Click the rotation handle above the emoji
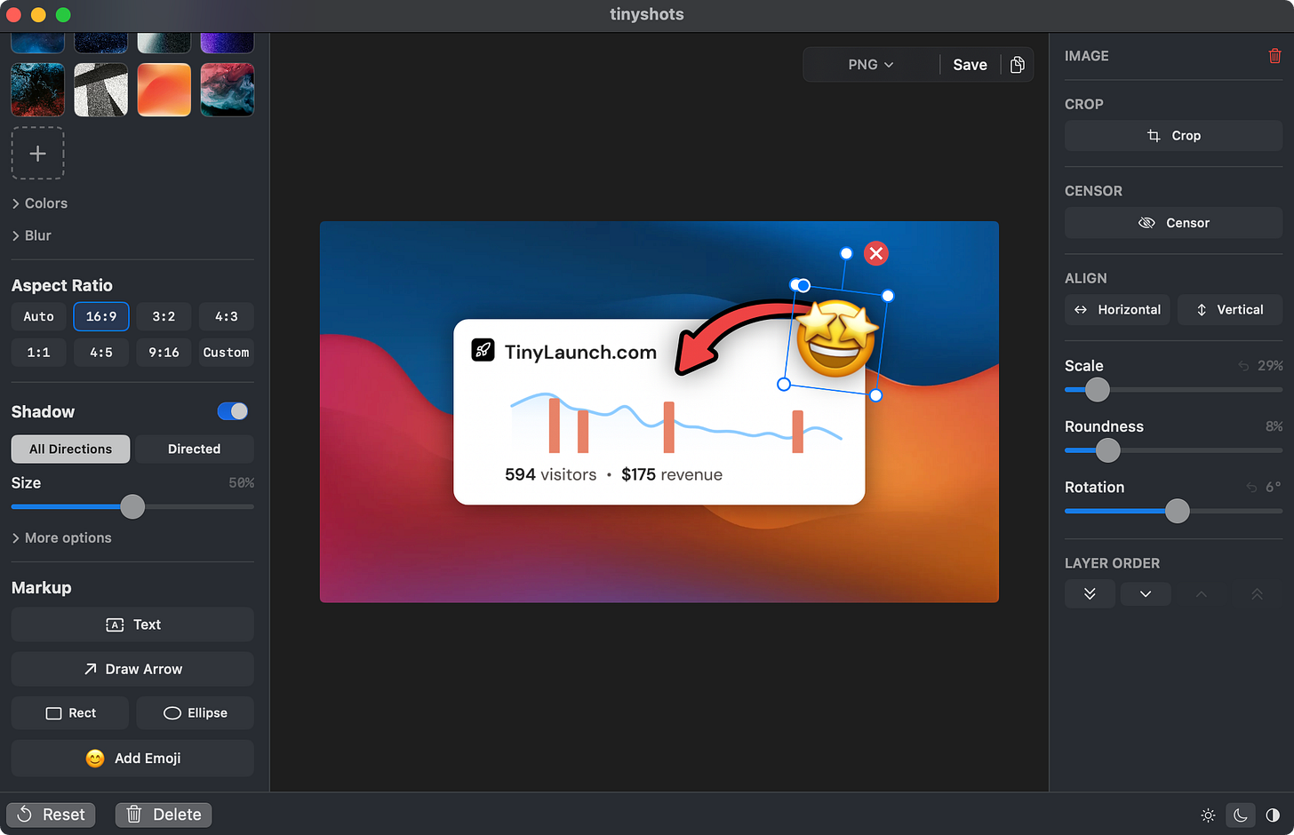Image resolution: width=1294 pixels, height=835 pixels. click(x=846, y=254)
